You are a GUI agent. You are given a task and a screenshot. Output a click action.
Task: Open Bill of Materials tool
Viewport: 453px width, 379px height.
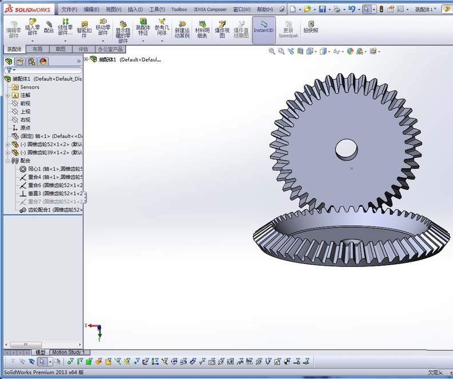(202, 29)
